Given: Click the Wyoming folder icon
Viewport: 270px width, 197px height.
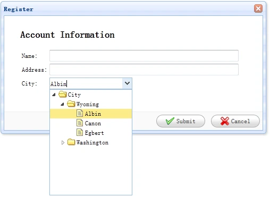Looking at the screenshot, I should 71,104.
